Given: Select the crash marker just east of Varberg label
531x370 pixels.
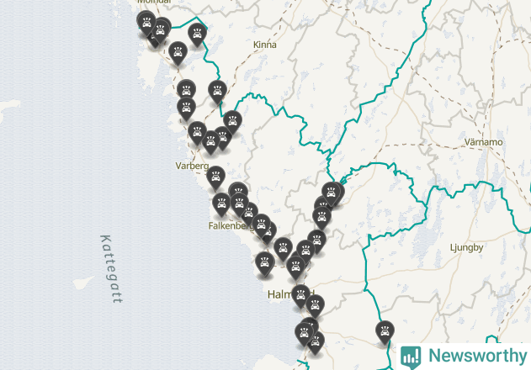Looking at the screenshot, I should click(x=215, y=178).
